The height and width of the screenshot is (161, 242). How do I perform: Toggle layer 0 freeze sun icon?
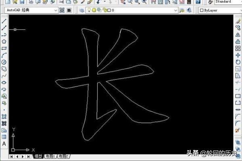[94, 10]
